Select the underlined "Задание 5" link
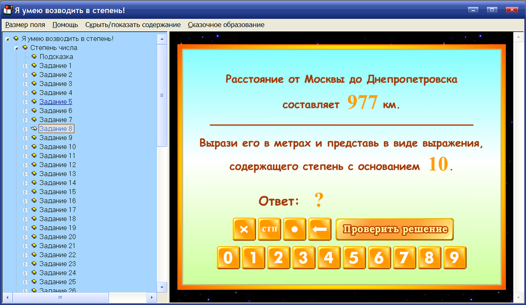The height and width of the screenshot is (305, 526). [x=55, y=101]
